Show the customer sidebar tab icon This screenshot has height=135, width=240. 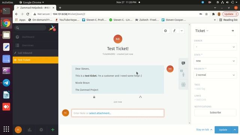(x=183, y=73)
